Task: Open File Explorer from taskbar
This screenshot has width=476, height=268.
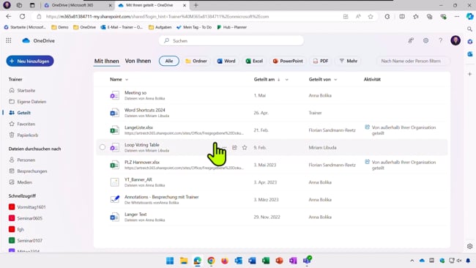Action: [184, 261]
